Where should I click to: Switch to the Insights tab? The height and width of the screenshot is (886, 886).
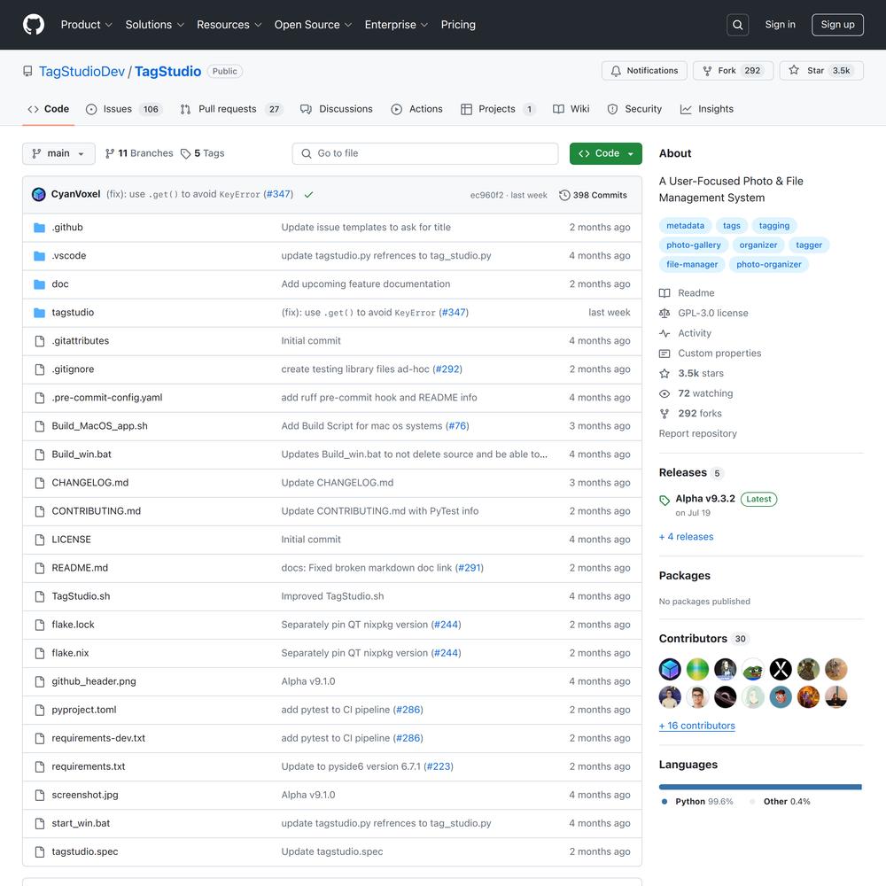pyautogui.click(x=707, y=109)
